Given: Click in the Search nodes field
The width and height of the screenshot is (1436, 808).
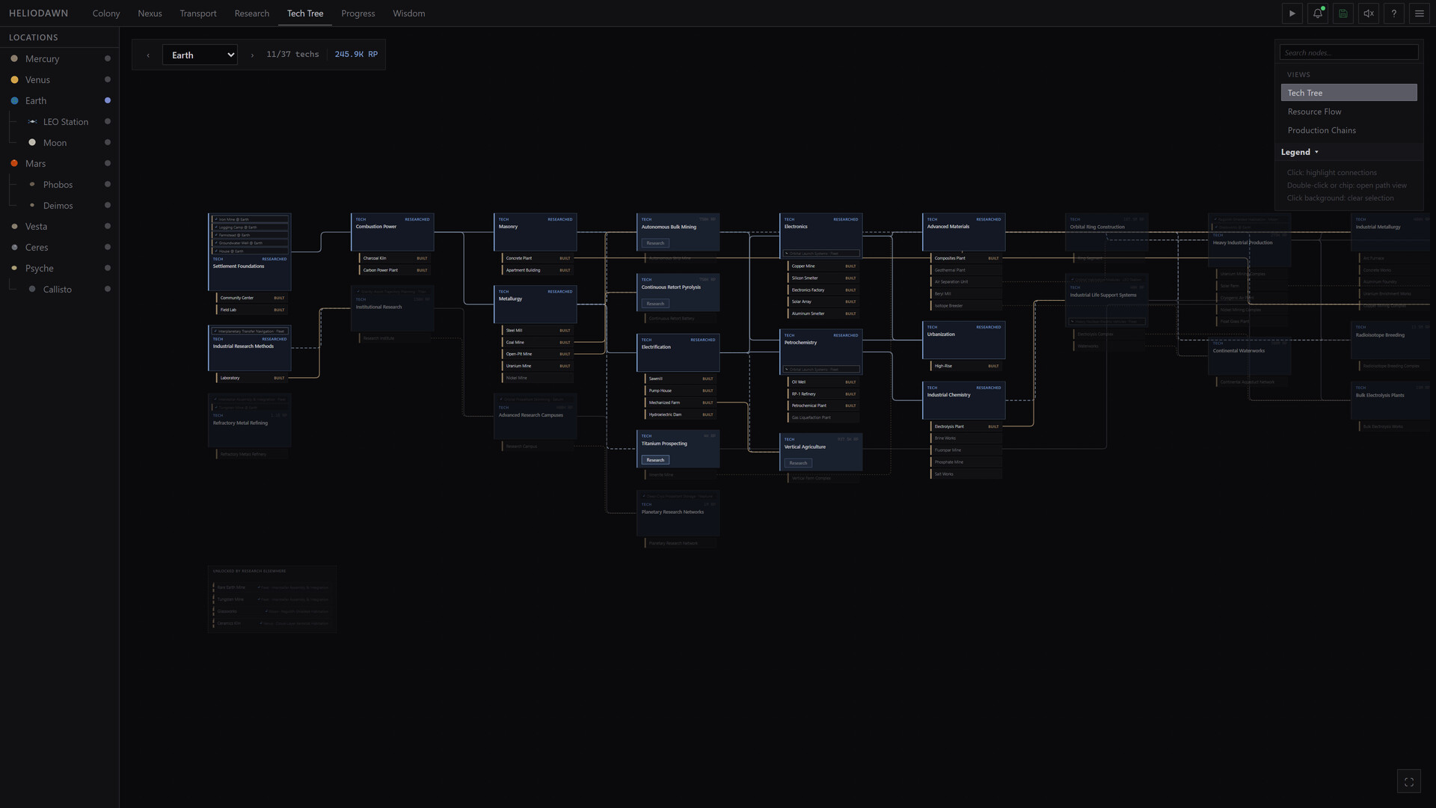Looking at the screenshot, I should pyautogui.click(x=1348, y=52).
